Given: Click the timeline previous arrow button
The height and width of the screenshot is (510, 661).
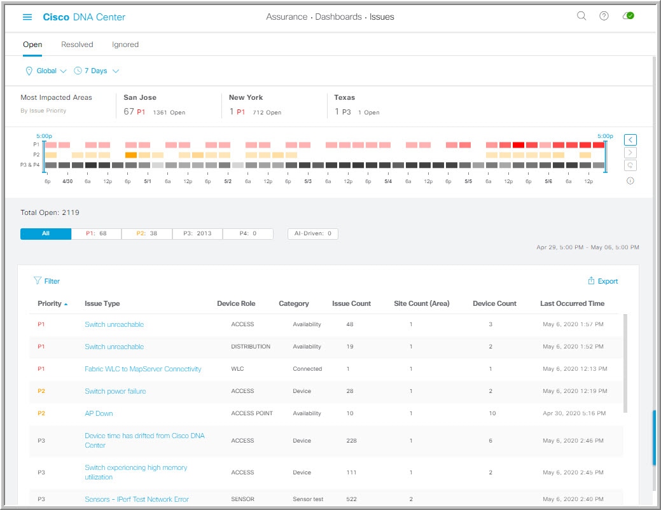Looking at the screenshot, I should (x=630, y=140).
